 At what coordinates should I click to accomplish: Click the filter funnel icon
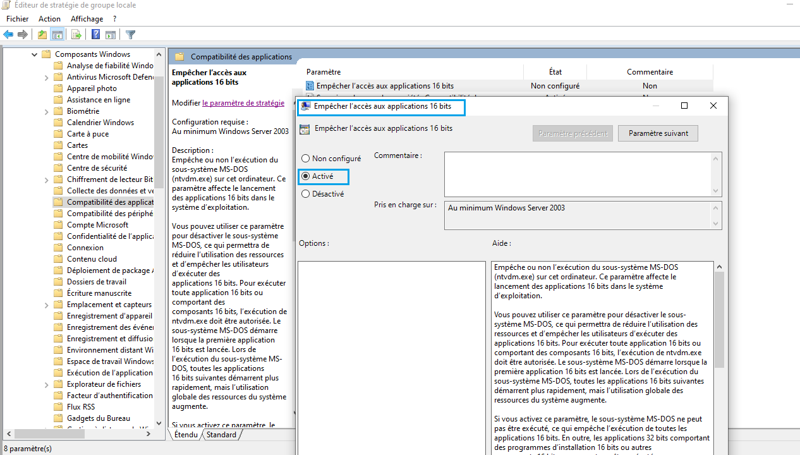point(130,34)
